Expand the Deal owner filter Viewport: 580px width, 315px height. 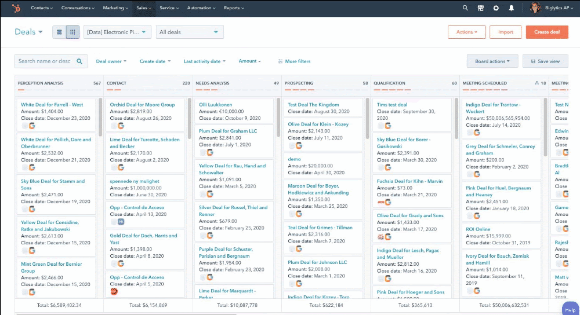click(111, 61)
